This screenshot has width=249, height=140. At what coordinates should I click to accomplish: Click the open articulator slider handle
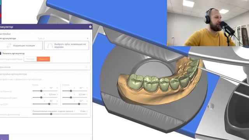[x=51, y=114]
